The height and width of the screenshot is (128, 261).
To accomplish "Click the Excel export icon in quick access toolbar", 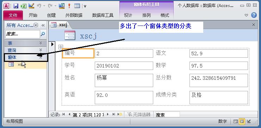I will point(24,6).
